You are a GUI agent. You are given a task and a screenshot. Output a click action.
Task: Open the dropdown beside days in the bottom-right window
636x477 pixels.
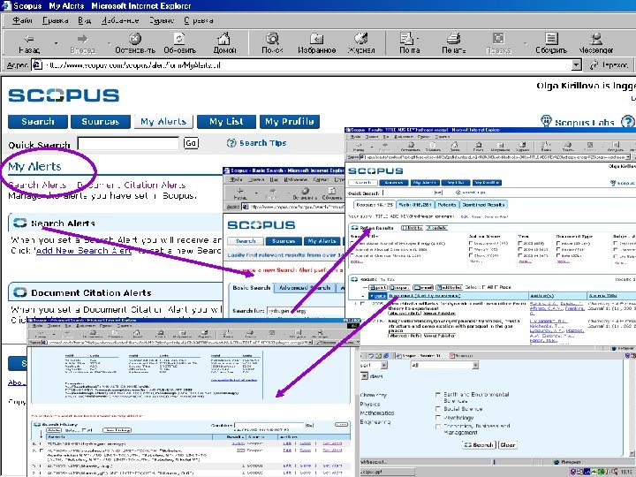click(x=364, y=376)
